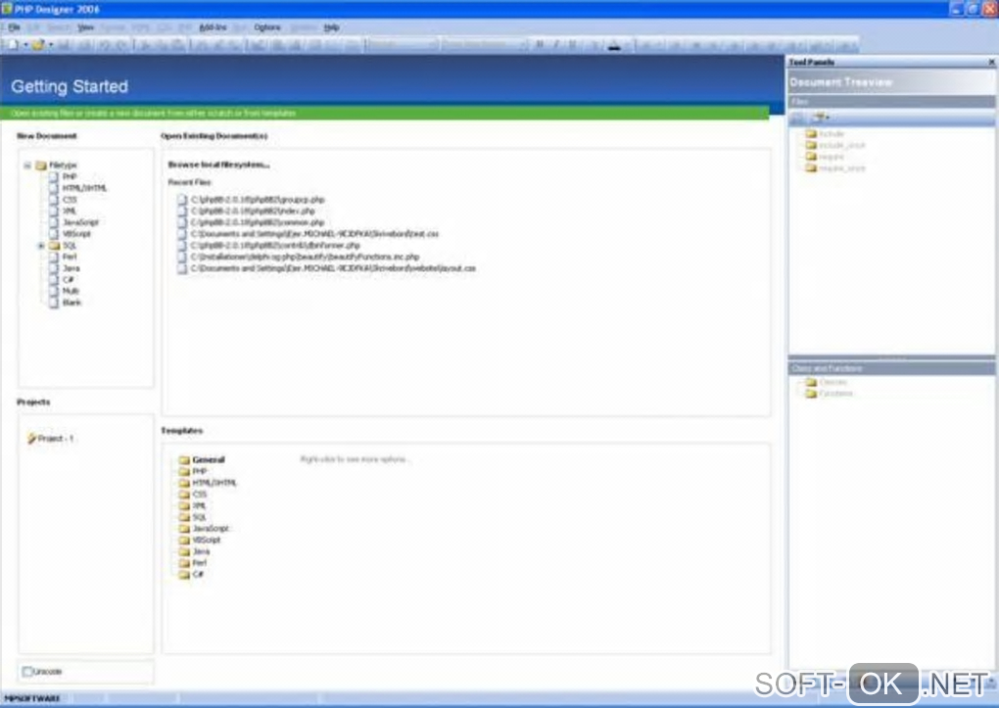Image resolution: width=999 pixels, height=708 pixels.
Task: Open the File menu
Action: tap(14, 27)
